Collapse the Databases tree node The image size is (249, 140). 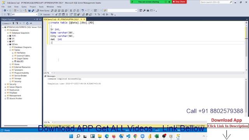pyautogui.click(x=5, y=30)
